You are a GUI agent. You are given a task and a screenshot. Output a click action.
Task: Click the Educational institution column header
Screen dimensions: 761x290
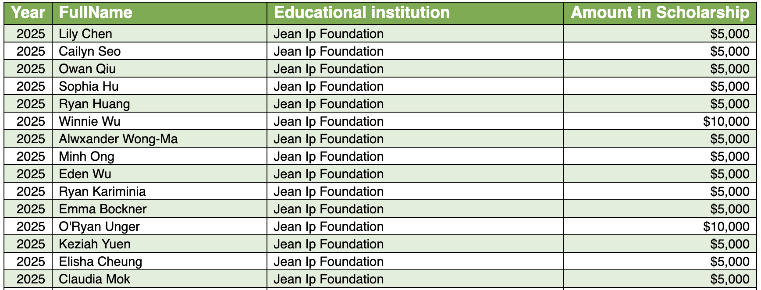pos(362,13)
